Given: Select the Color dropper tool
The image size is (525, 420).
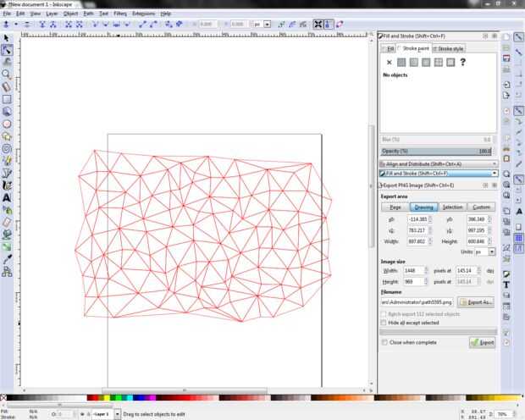Looking at the screenshot, I should 7,260.
